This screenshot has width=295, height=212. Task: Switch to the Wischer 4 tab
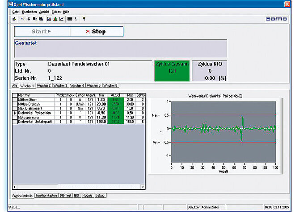point(77,86)
